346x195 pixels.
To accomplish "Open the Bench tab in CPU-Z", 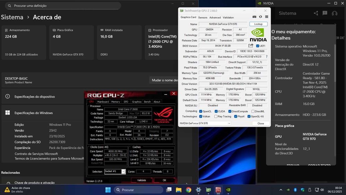I will pyautogui.click(x=147, y=102).
